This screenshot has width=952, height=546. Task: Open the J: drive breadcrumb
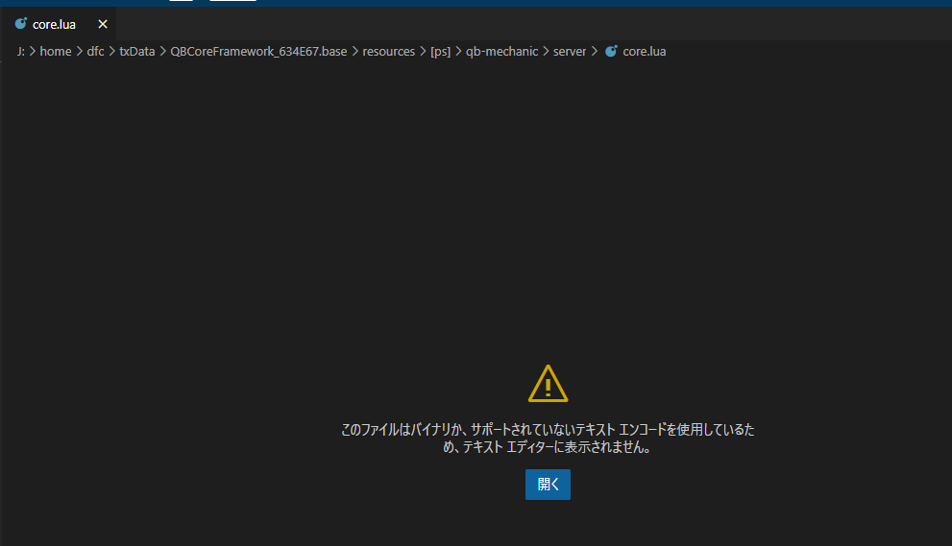[21, 52]
